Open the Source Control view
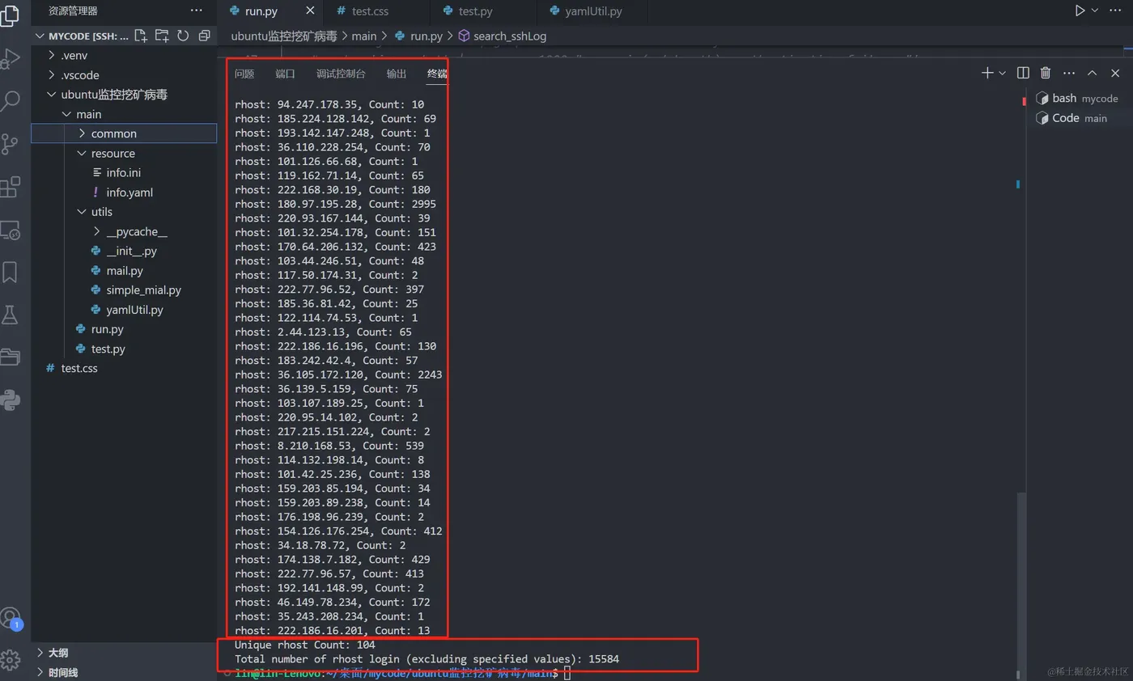Image resolution: width=1133 pixels, height=681 pixels. pyautogui.click(x=10, y=144)
